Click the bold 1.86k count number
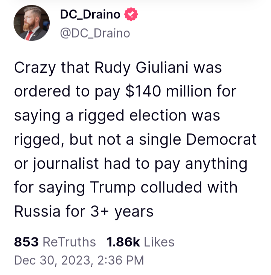The width and height of the screenshot is (271, 275). point(123,242)
